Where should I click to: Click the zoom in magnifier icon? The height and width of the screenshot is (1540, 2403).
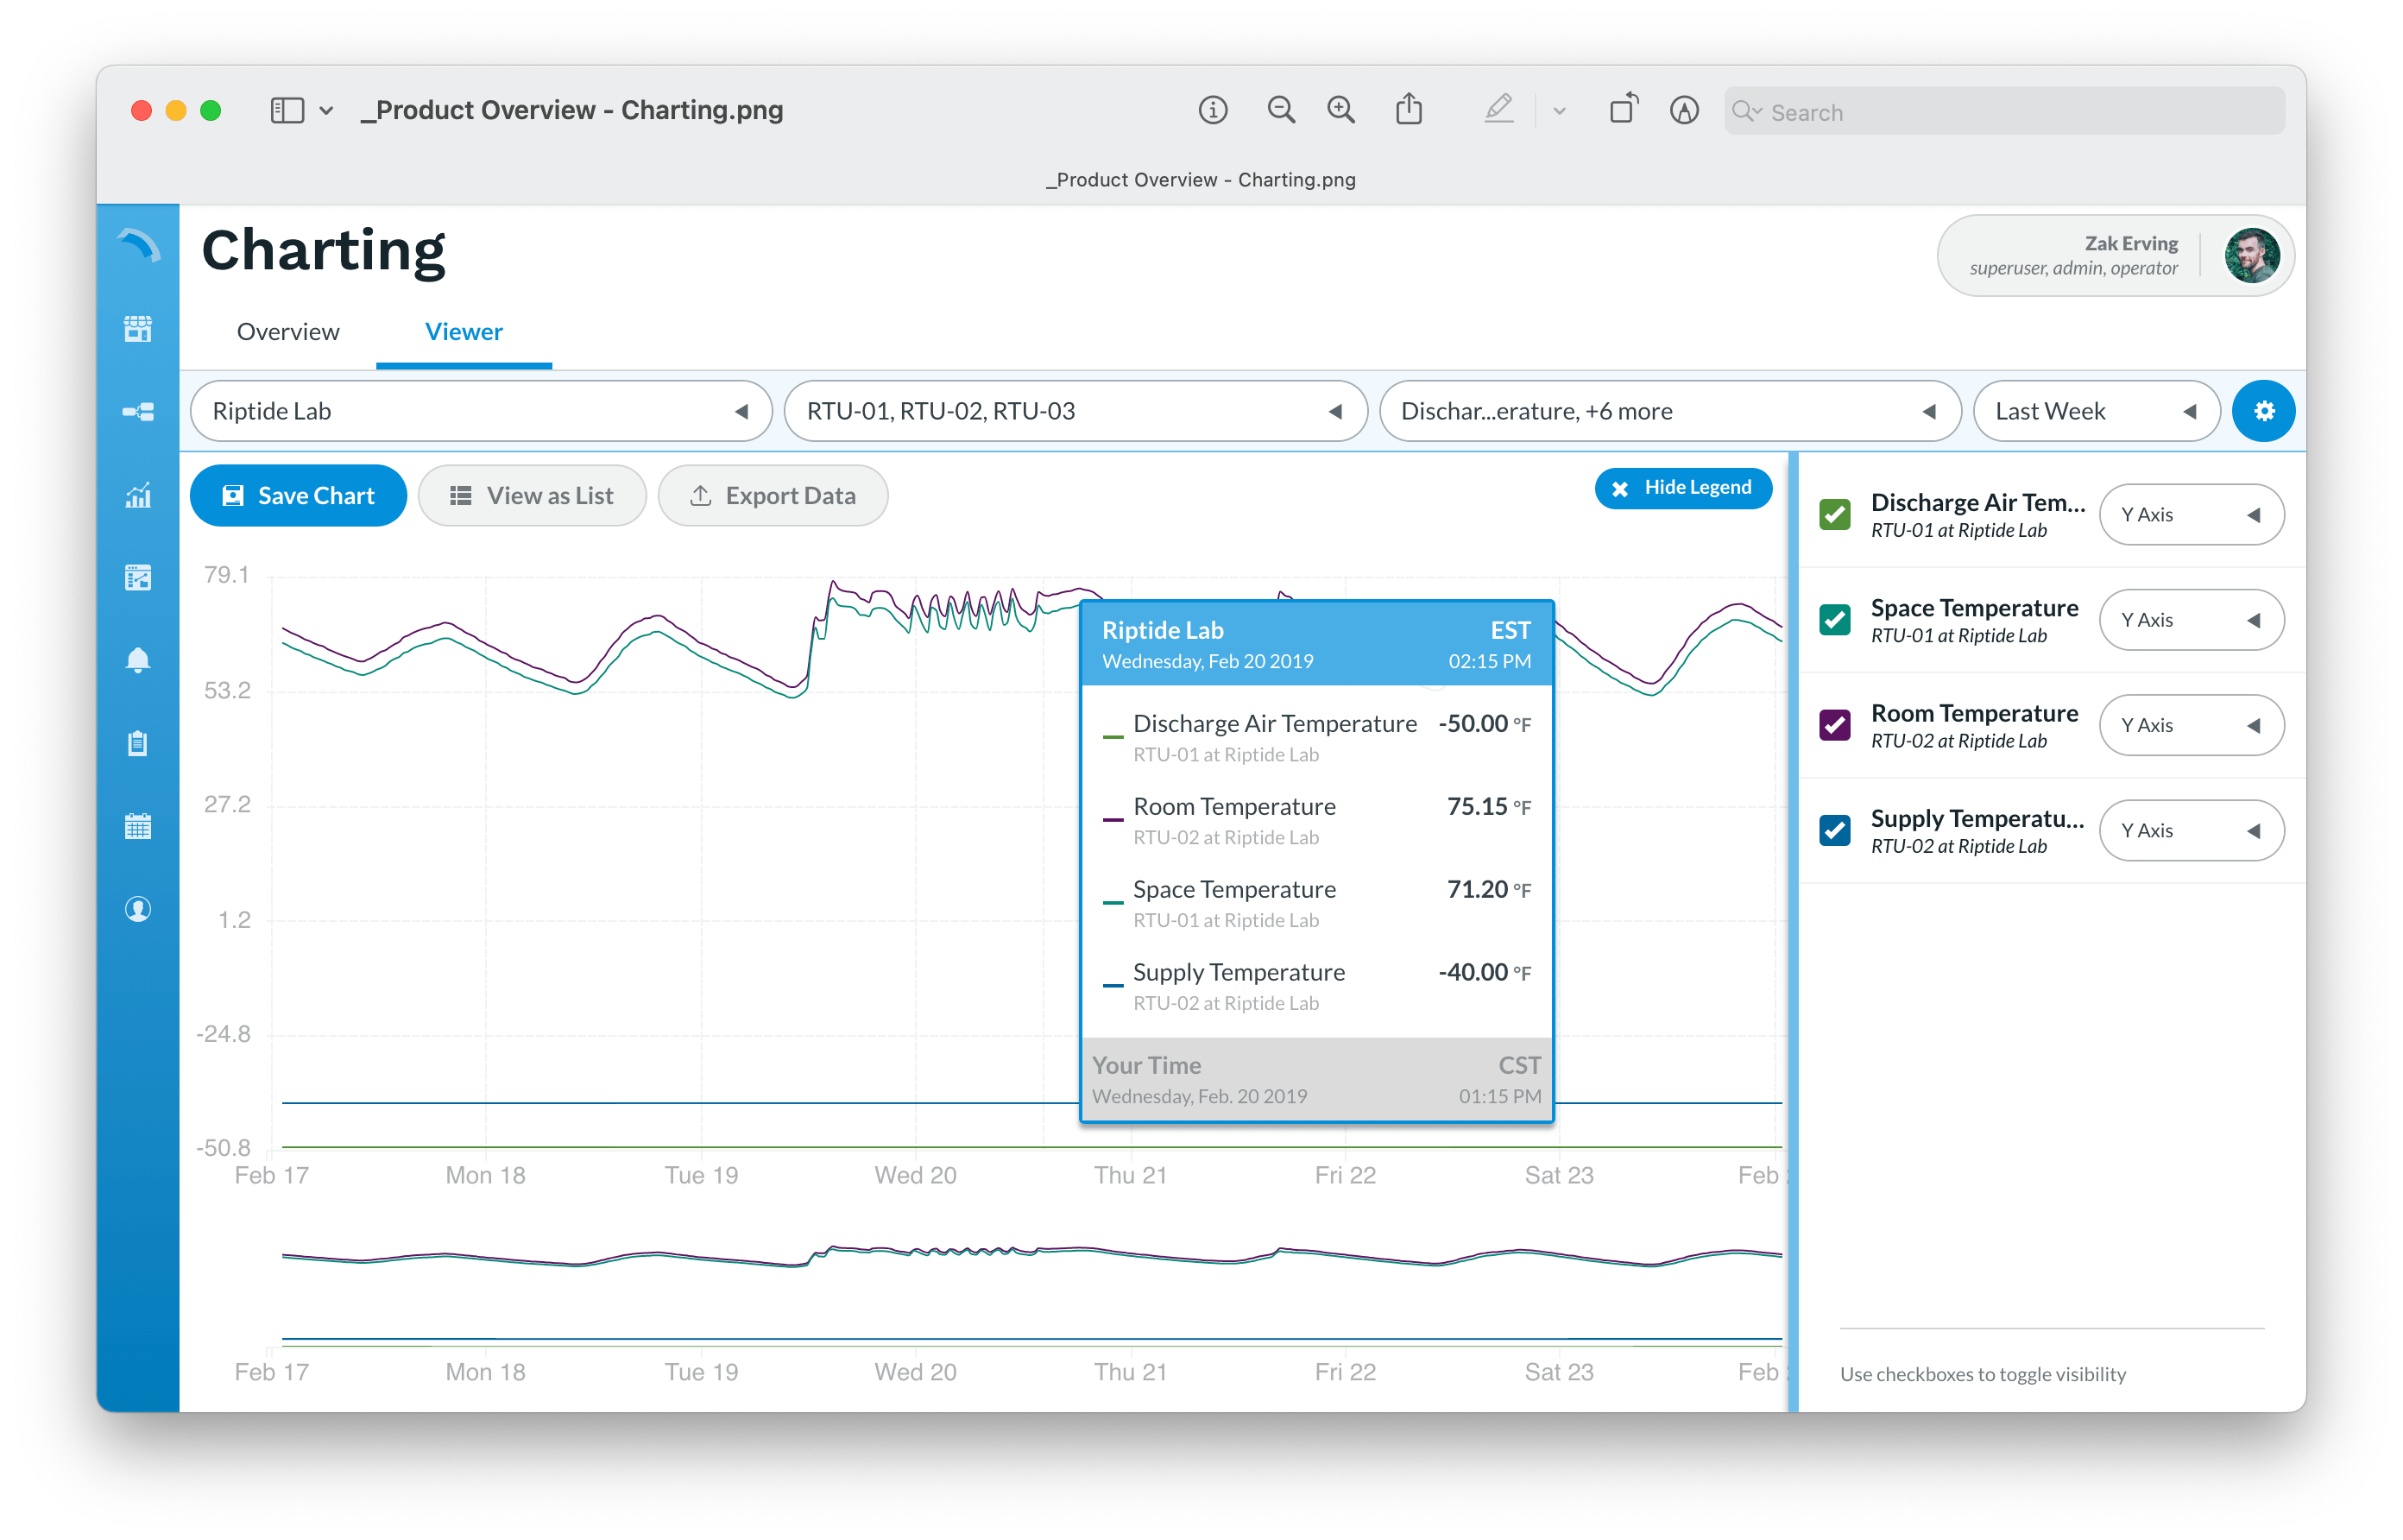pyautogui.click(x=1340, y=110)
